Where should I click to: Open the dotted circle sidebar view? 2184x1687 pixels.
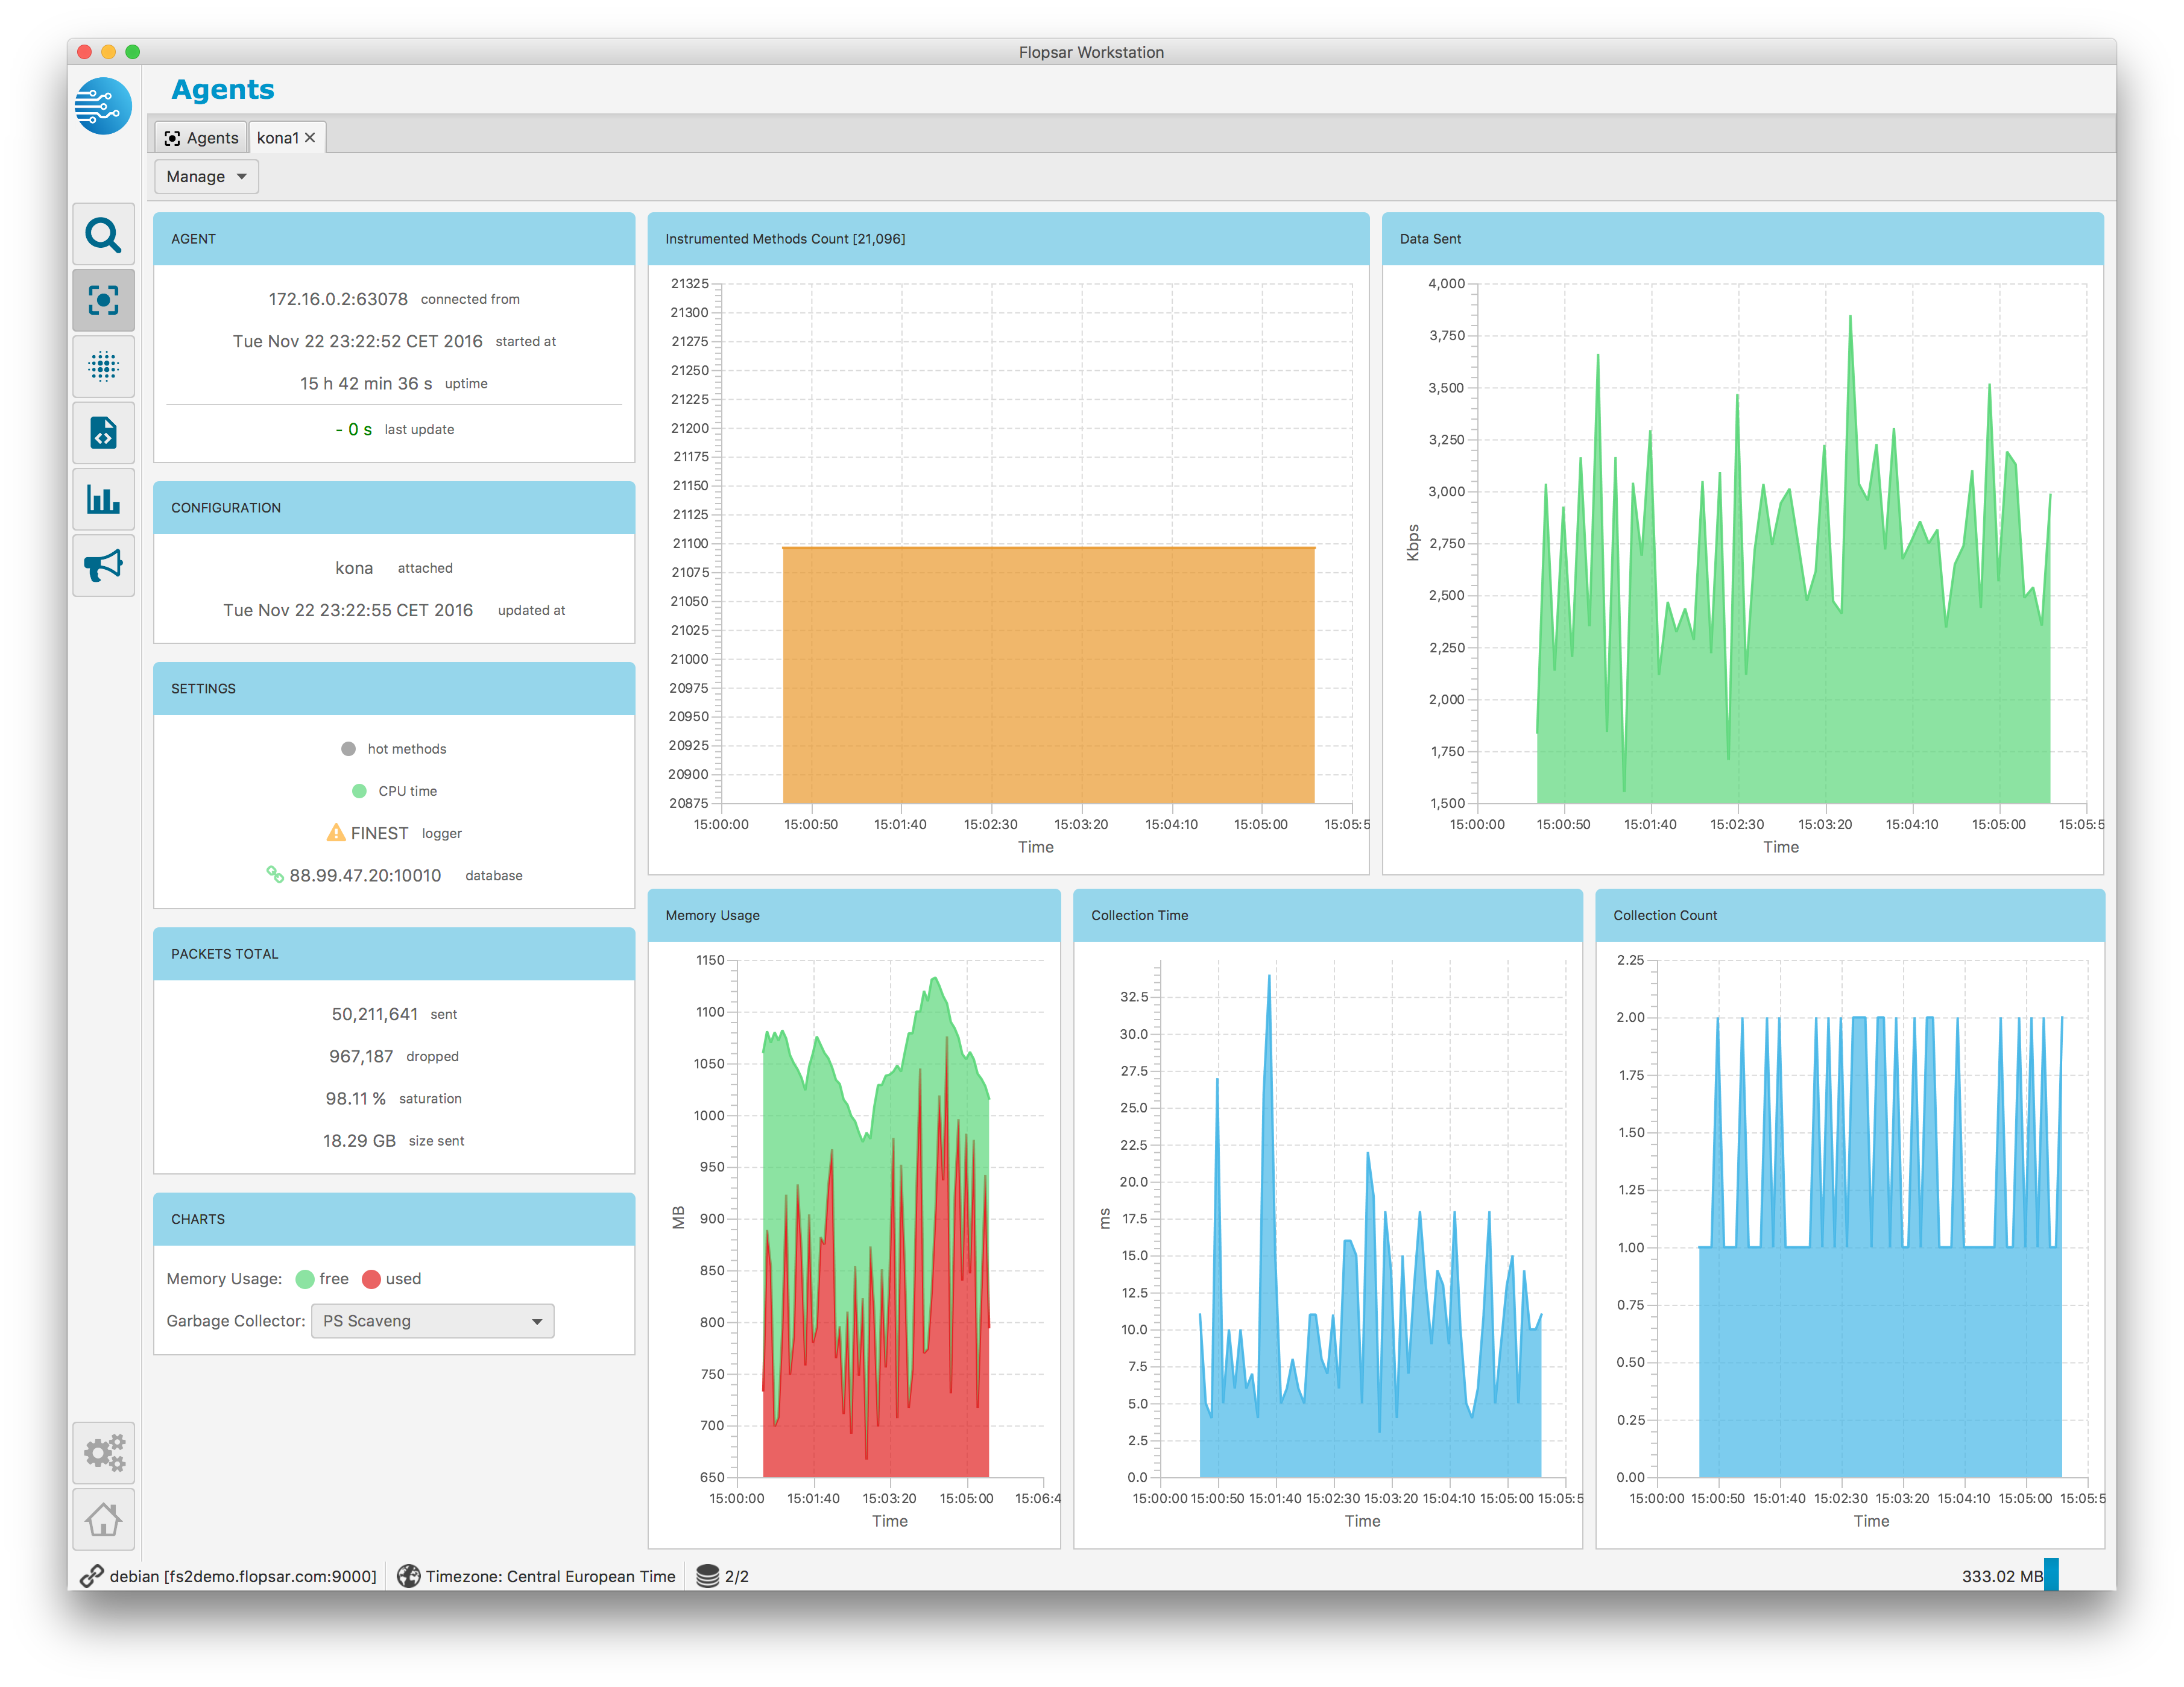pyautogui.click(x=103, y=366)
